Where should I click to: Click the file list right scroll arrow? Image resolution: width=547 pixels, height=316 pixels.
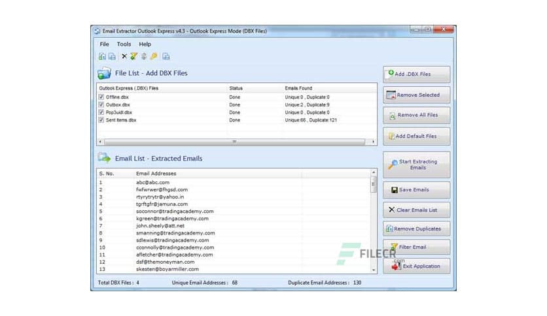(373, 142)
